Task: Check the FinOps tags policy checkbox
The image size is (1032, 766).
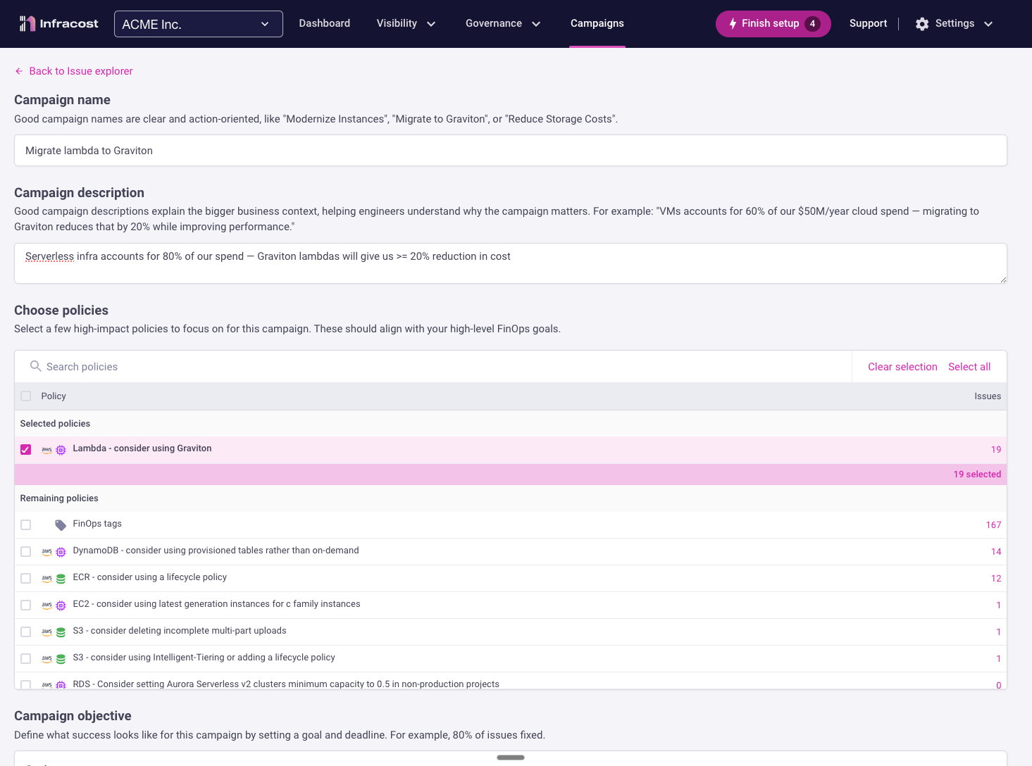Action: point(26,525)
